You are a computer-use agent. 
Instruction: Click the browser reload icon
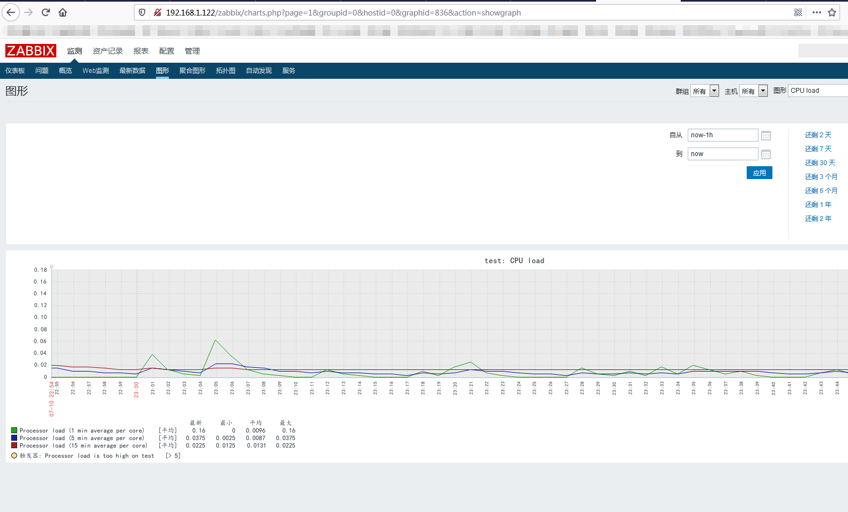(46, 12)
